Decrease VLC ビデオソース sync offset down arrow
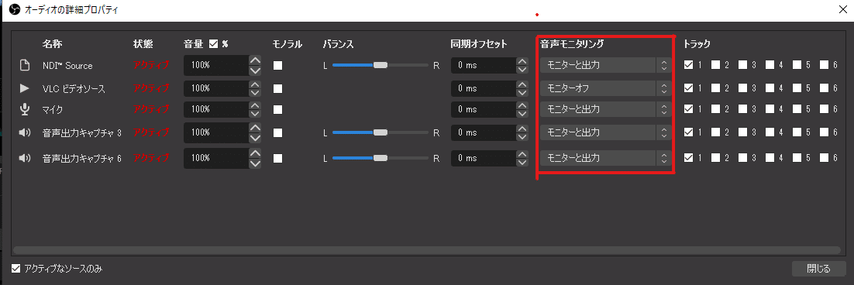Image resolution: width=854 pixels, height=285 pixels. pos(522,92)
